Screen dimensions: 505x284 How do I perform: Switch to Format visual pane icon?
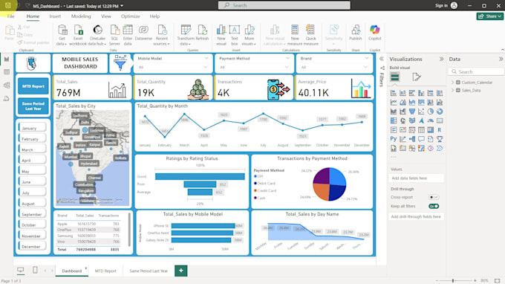pyautogui.click(x=416, y=77)
